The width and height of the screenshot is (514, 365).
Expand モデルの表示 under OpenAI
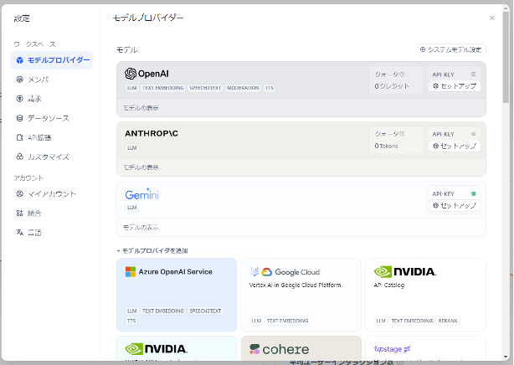pos(141,108)
